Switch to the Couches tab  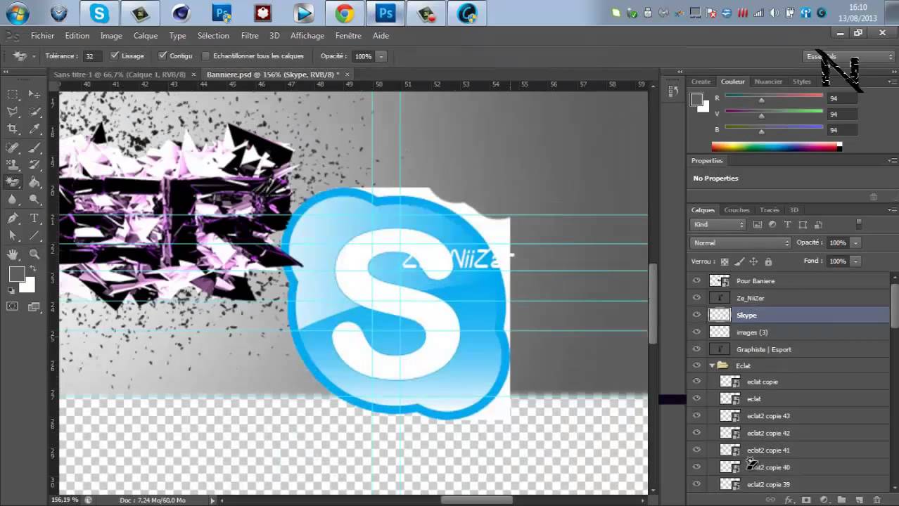tap(737, 210)
